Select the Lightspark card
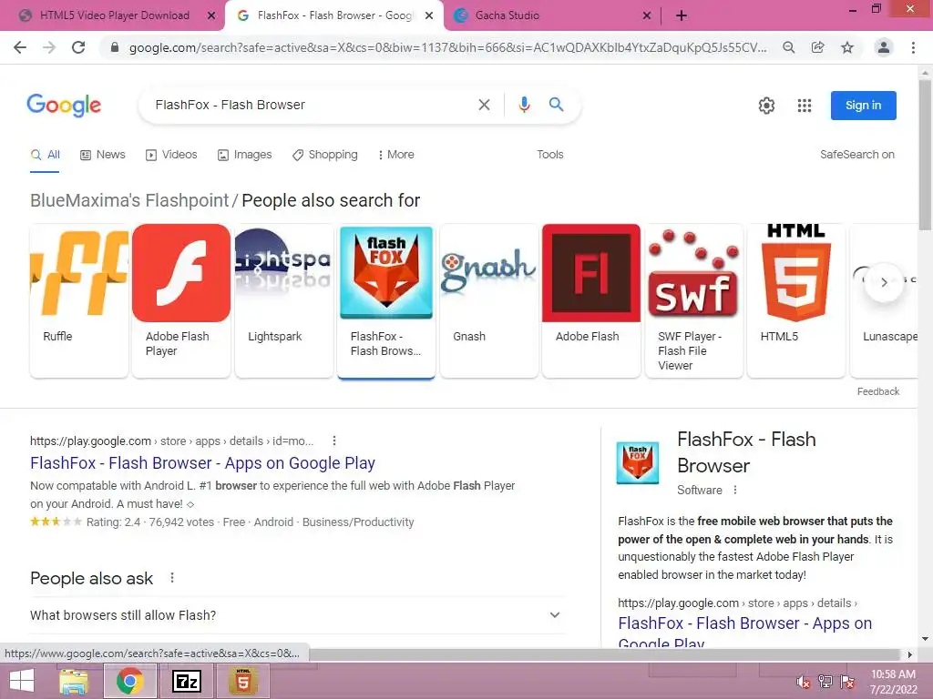 284,300
